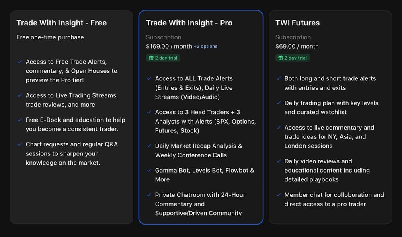This screenshot has height=237, width=402.
Task: Click the gift icon on TWI Futures trial badge
Action: [x=280, y=58]
